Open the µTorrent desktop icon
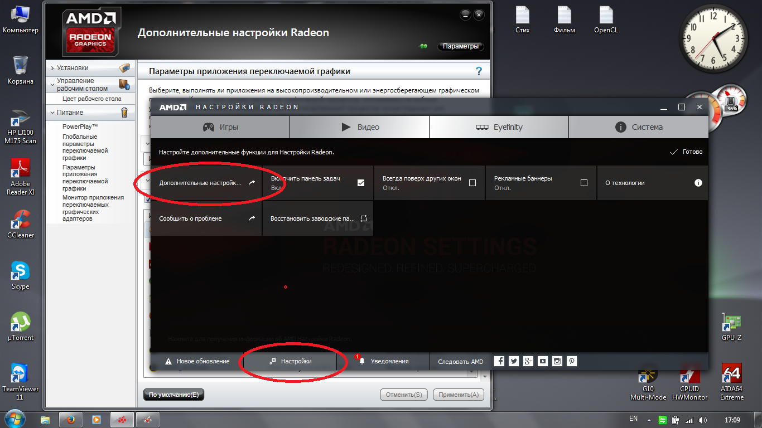 [x=21, y=327]
